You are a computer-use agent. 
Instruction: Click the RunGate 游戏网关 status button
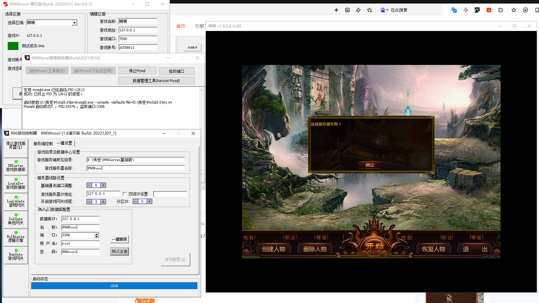click(x=16, y=255)
